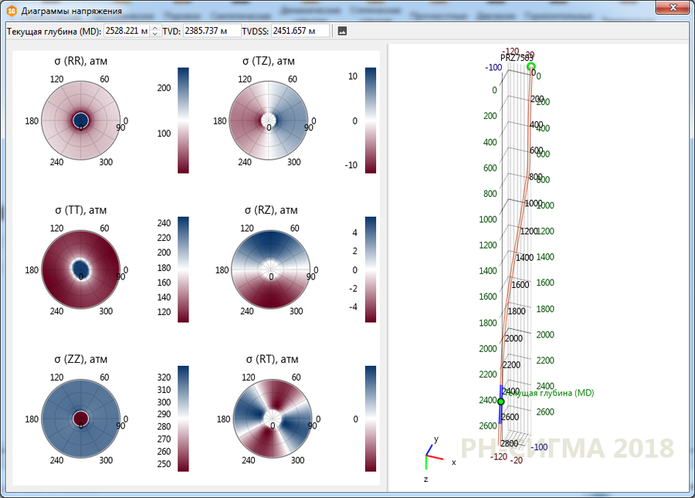Click the TVD value field

click(x=211, y=31)
